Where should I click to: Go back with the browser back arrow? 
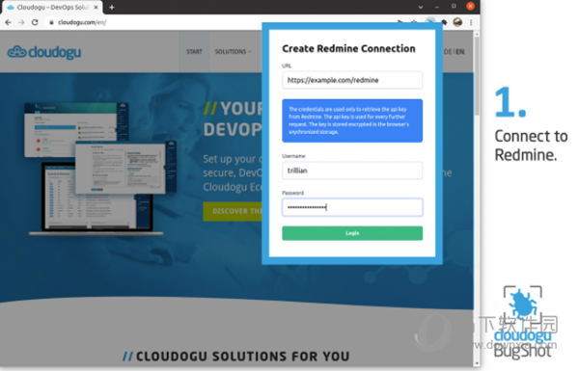tap(8, 22)
